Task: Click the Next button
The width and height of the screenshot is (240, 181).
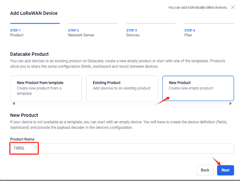Action: 225,170
